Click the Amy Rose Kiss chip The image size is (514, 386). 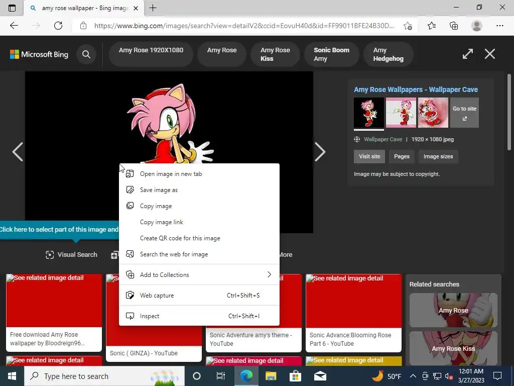pos(276,54)
